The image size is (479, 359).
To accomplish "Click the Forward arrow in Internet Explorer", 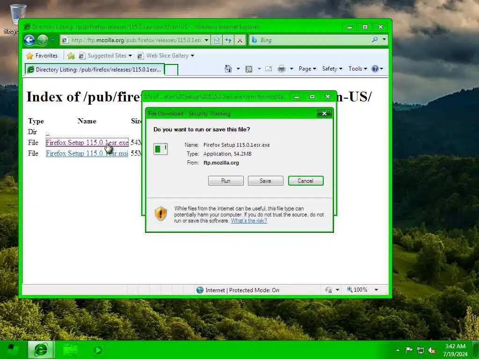I will tap(43, 40).
